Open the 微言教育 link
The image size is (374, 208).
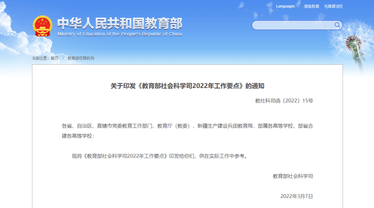point(312,7)
